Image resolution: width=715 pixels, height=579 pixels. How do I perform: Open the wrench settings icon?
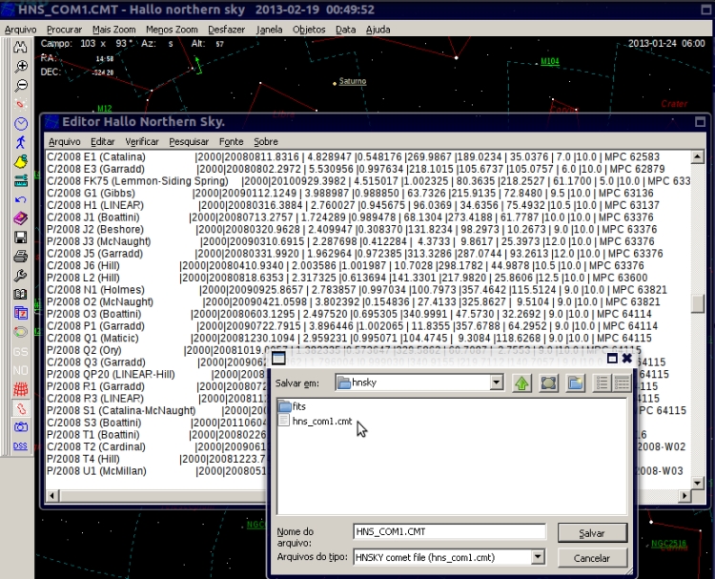pyautogui.click(x=21, y=276)
